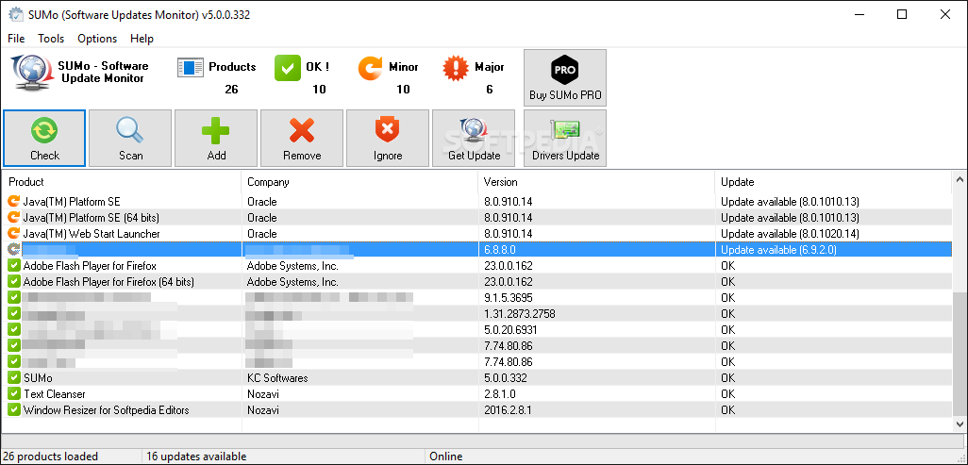The height and width of the screenshot is (465, 968).
Task: Click the red Major updates icon
Action: (456, 67)
